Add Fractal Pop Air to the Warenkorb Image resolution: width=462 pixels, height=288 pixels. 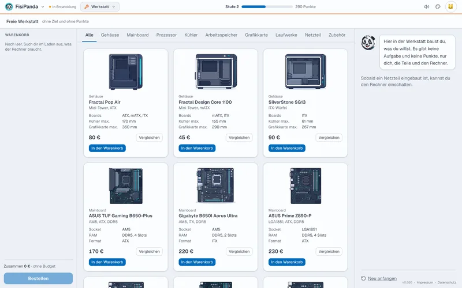[107, 148]
